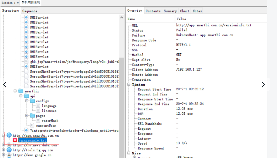277x158 pixels.
Task: Open the Structure tab
Action: pyautogui.click(x=11, y=11)
